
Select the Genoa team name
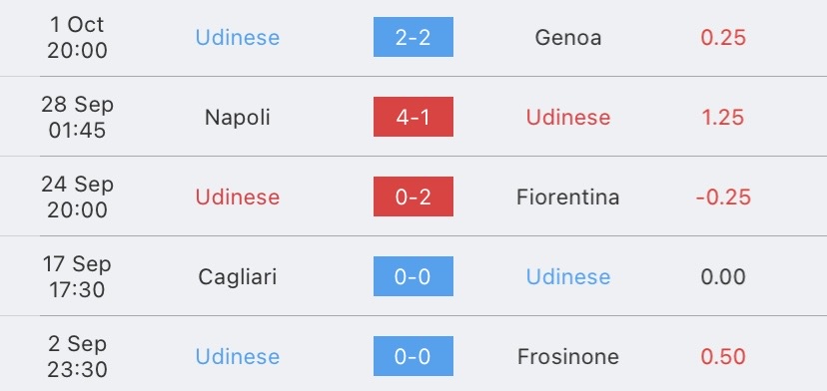[568, 38]
